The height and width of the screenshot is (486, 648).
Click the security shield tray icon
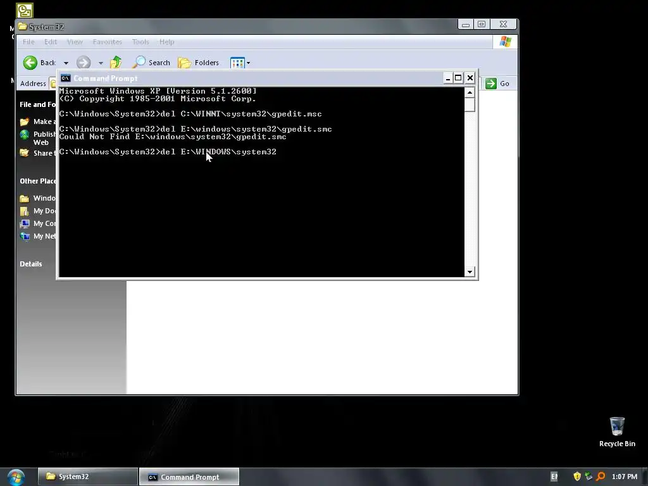pyautogui.click(x=577, y=477)
